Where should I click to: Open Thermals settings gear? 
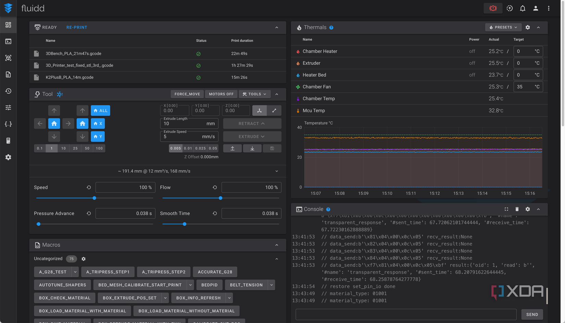coord(528,27)
